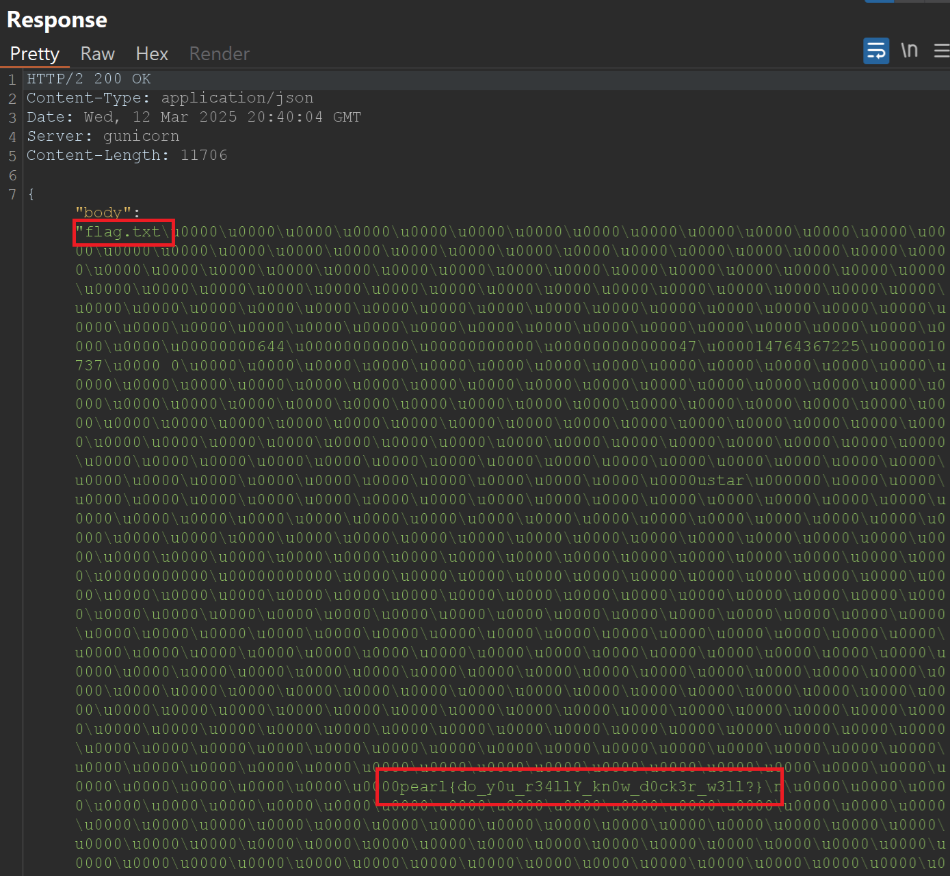Click line number 7 in the gutter
The image size is (950, 876).
click(12, 195)
